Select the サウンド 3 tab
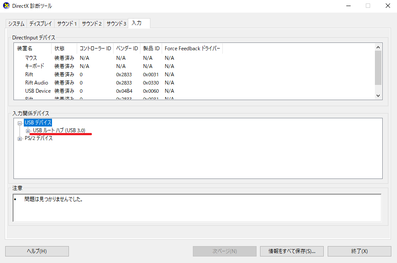397x263 pixels. pyautogui.click(x=116, y=23)
